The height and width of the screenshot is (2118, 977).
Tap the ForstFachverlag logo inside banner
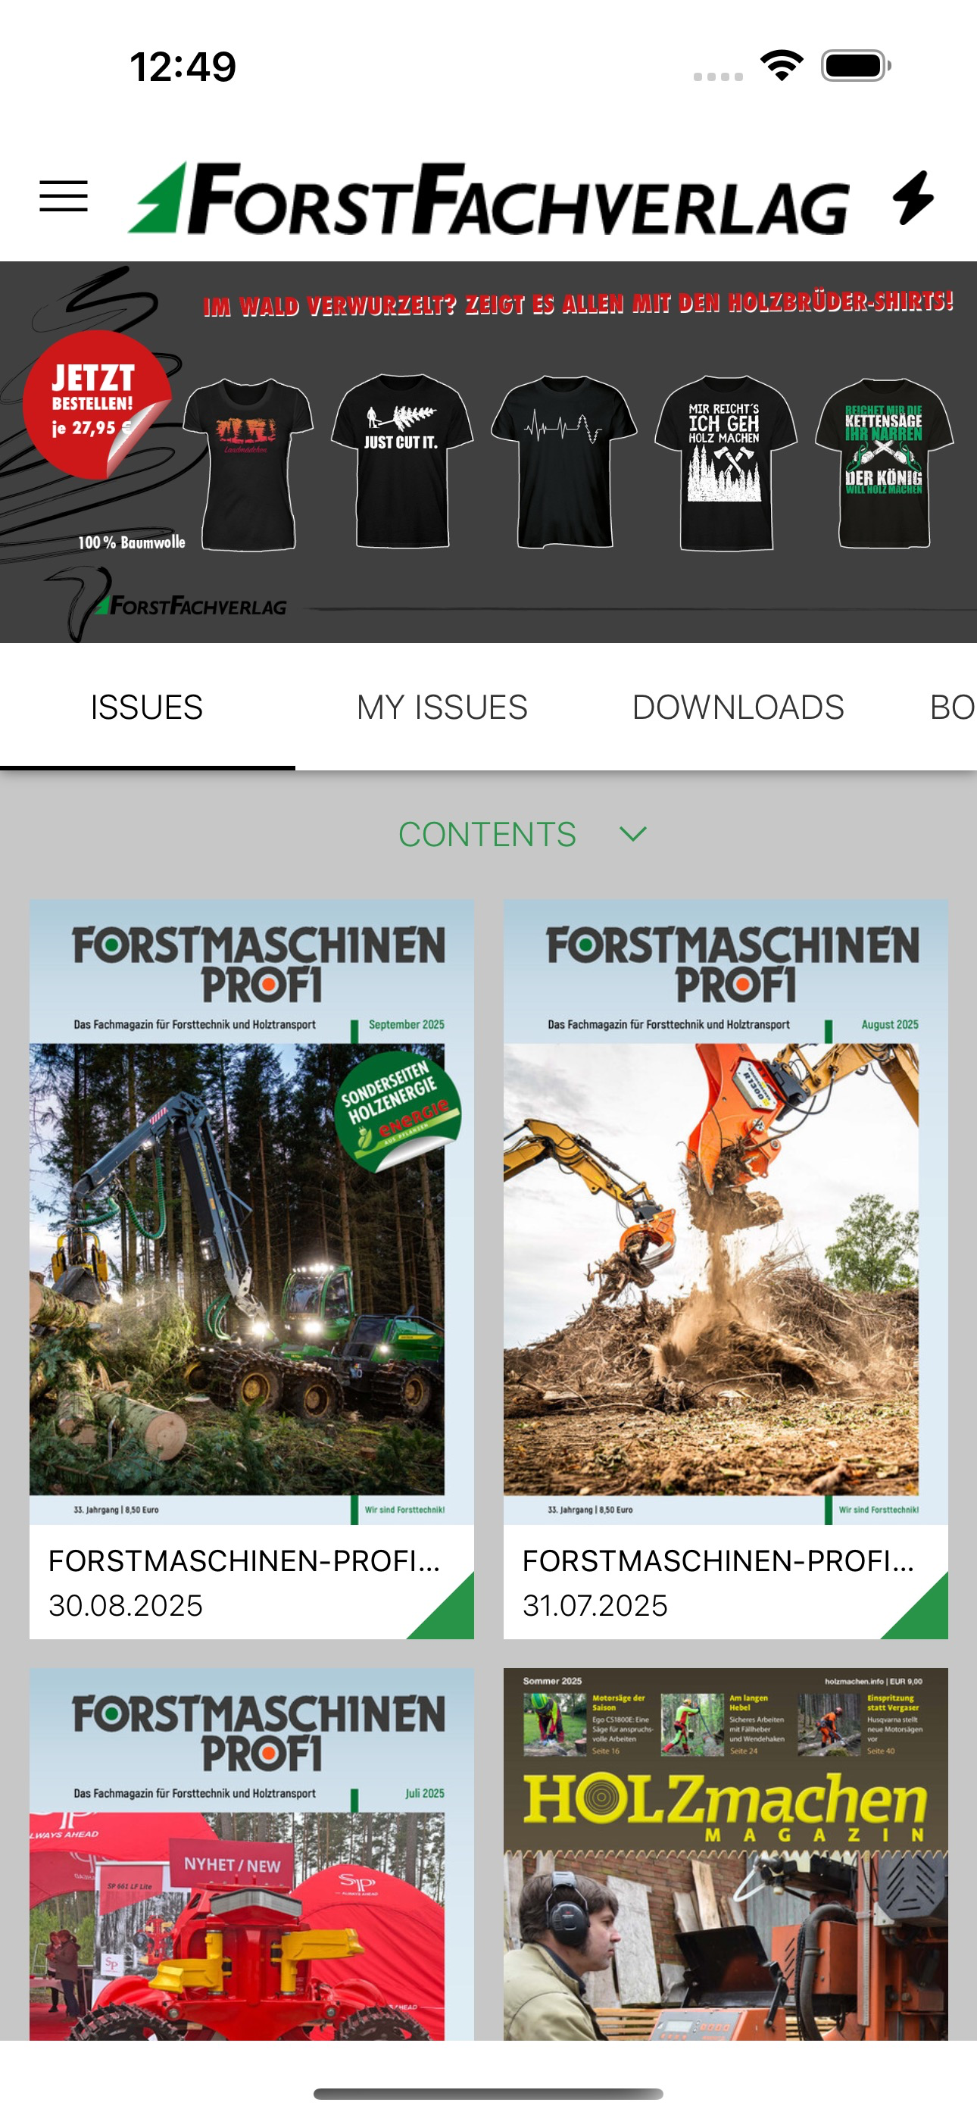pos(189,606)
